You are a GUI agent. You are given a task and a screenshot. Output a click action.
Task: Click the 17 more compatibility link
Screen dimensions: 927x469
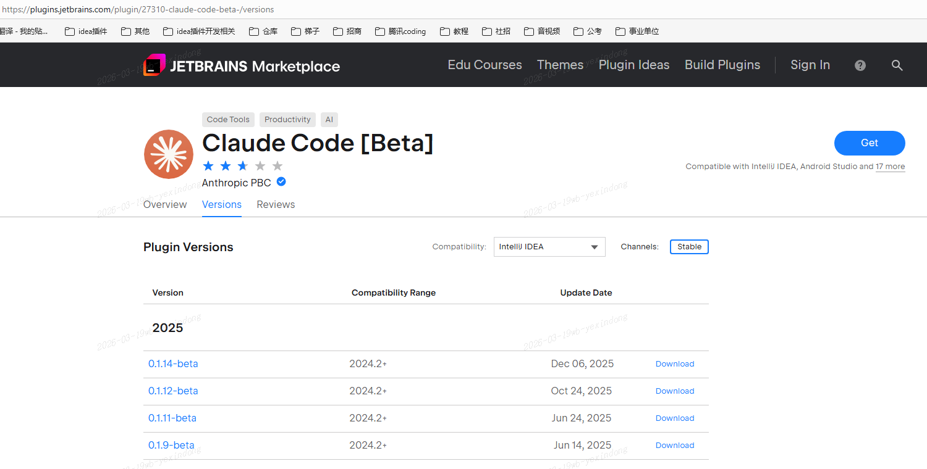[890, 167]
